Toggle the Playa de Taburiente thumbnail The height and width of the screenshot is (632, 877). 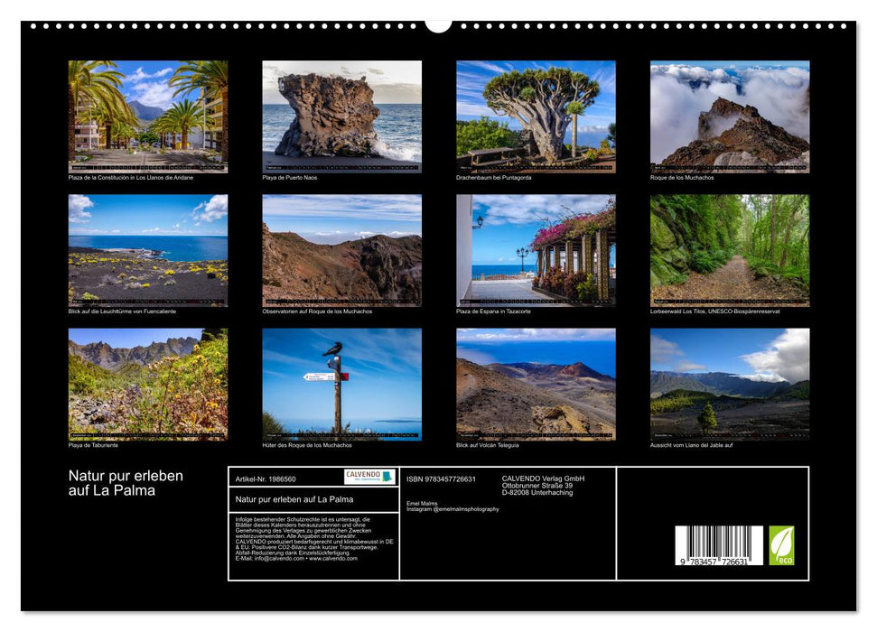coord(149,384)
